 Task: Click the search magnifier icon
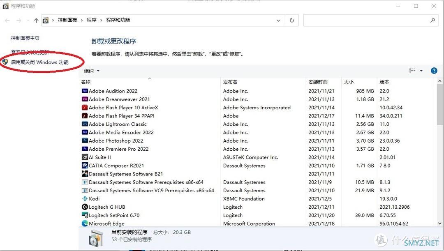[432, 21]
